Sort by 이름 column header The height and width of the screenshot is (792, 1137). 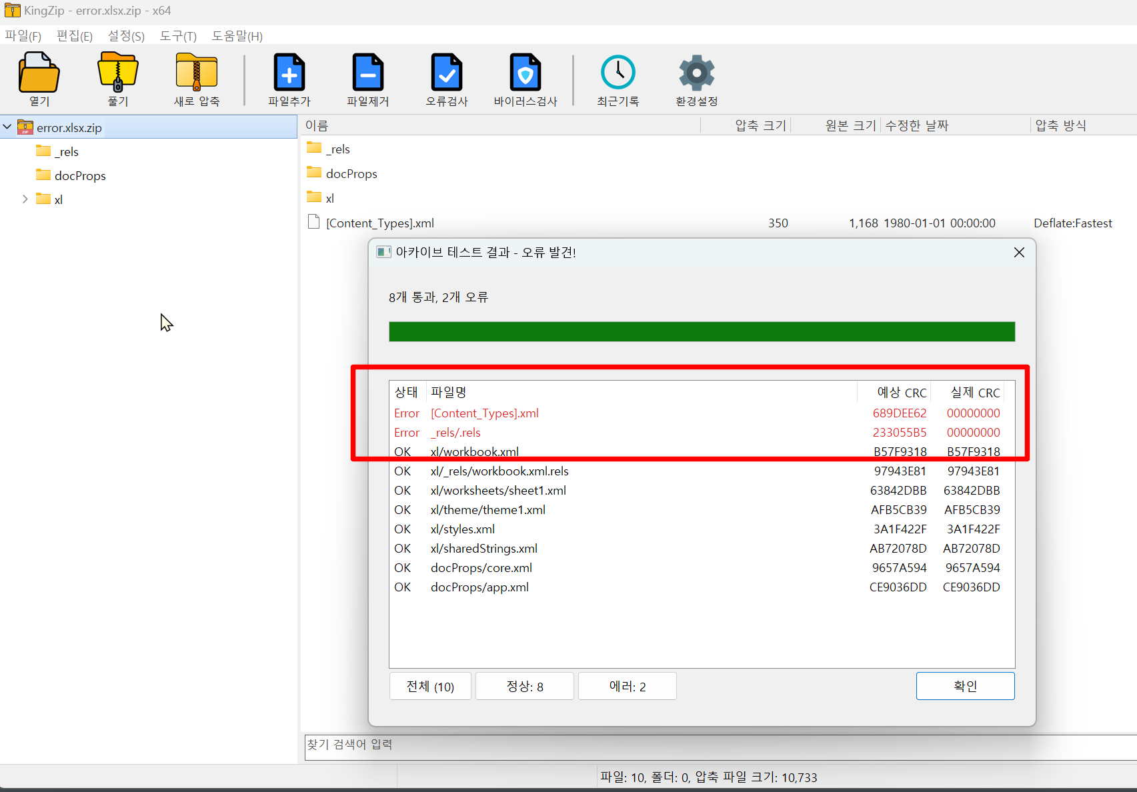[500, 125]
